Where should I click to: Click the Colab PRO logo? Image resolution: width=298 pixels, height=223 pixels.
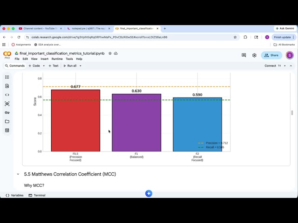click(7, 55)
